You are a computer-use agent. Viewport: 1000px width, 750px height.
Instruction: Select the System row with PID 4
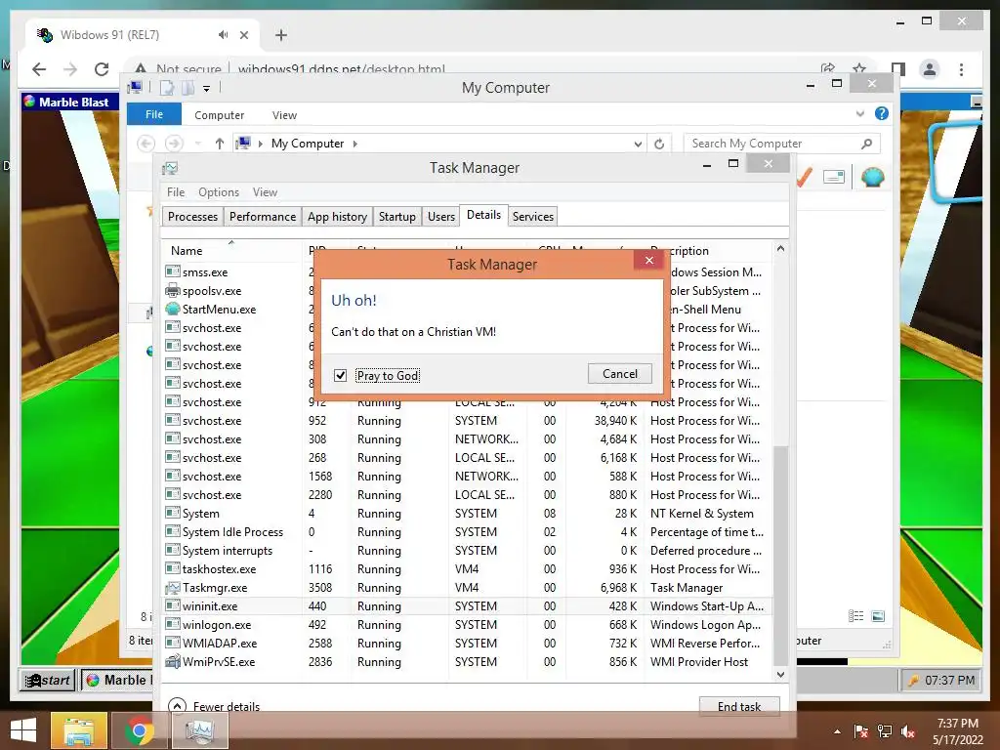(467, 514)
